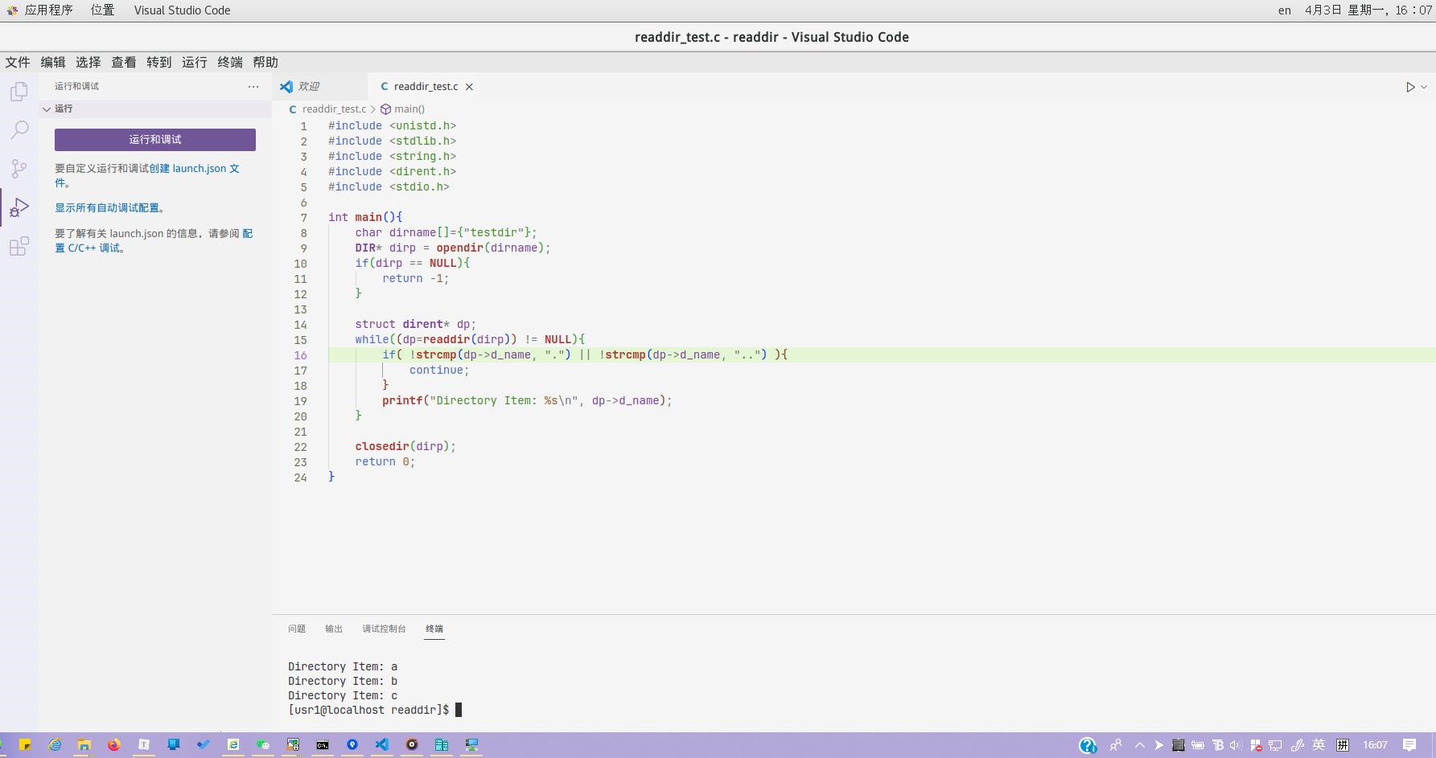Close the readdir_test.c tab
The image size is (1436, 758).
[x=469, y=87]
